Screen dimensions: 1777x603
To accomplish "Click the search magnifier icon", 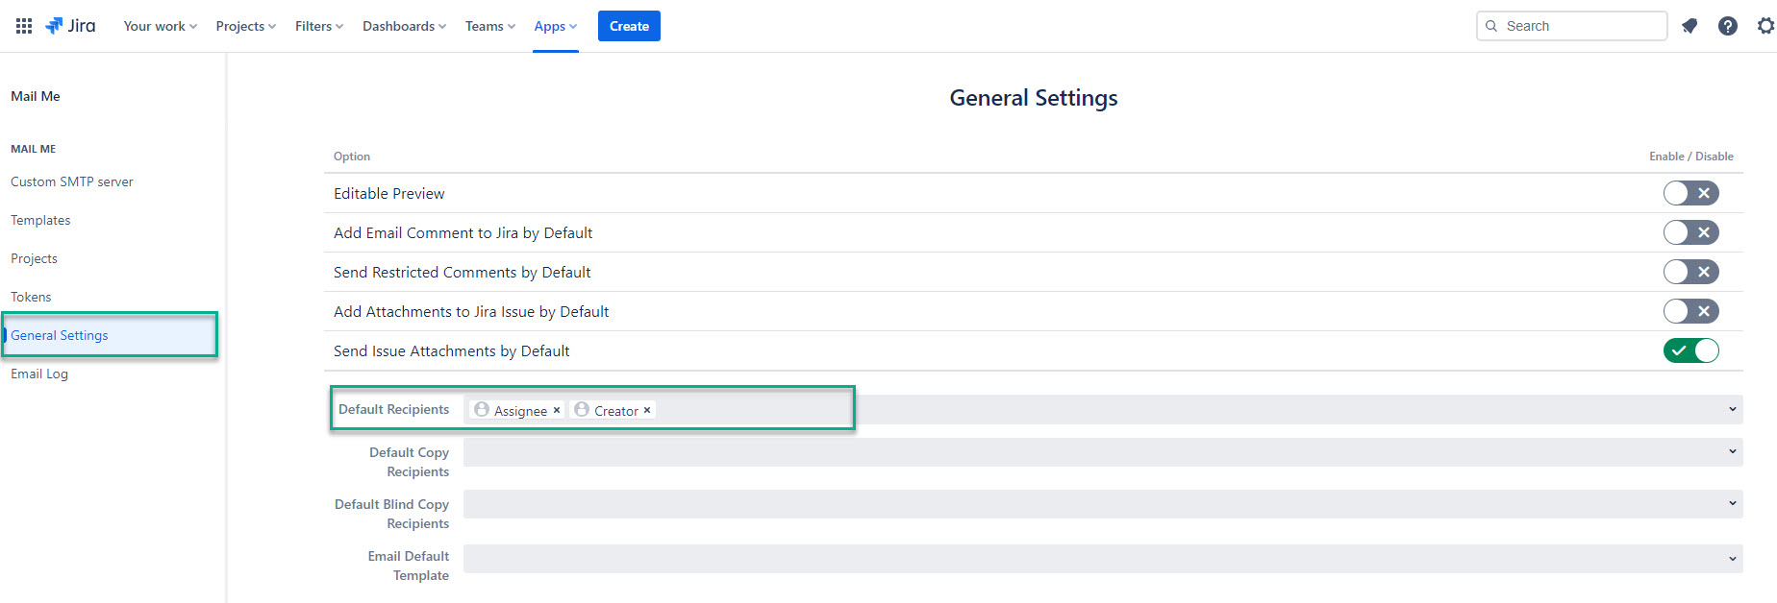I will pyautogui.click(x=1491, y=26).
